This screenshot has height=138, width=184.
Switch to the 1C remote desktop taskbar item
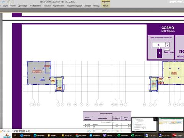[x=150, y=135]
